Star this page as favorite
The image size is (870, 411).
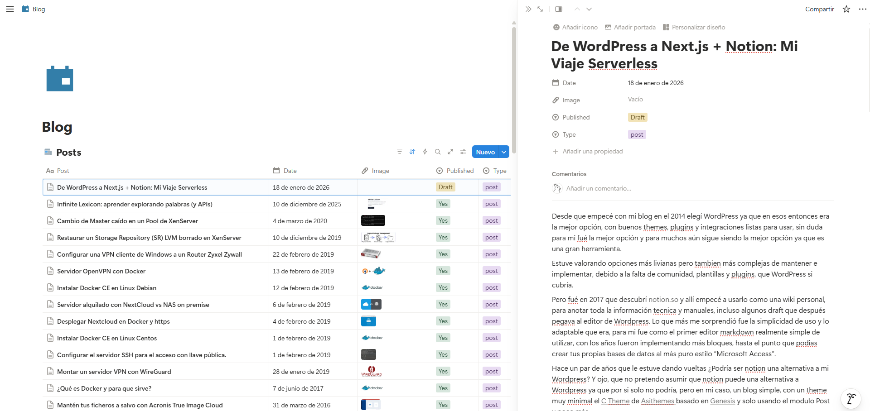pyautogui.click(x=846, y=9)
